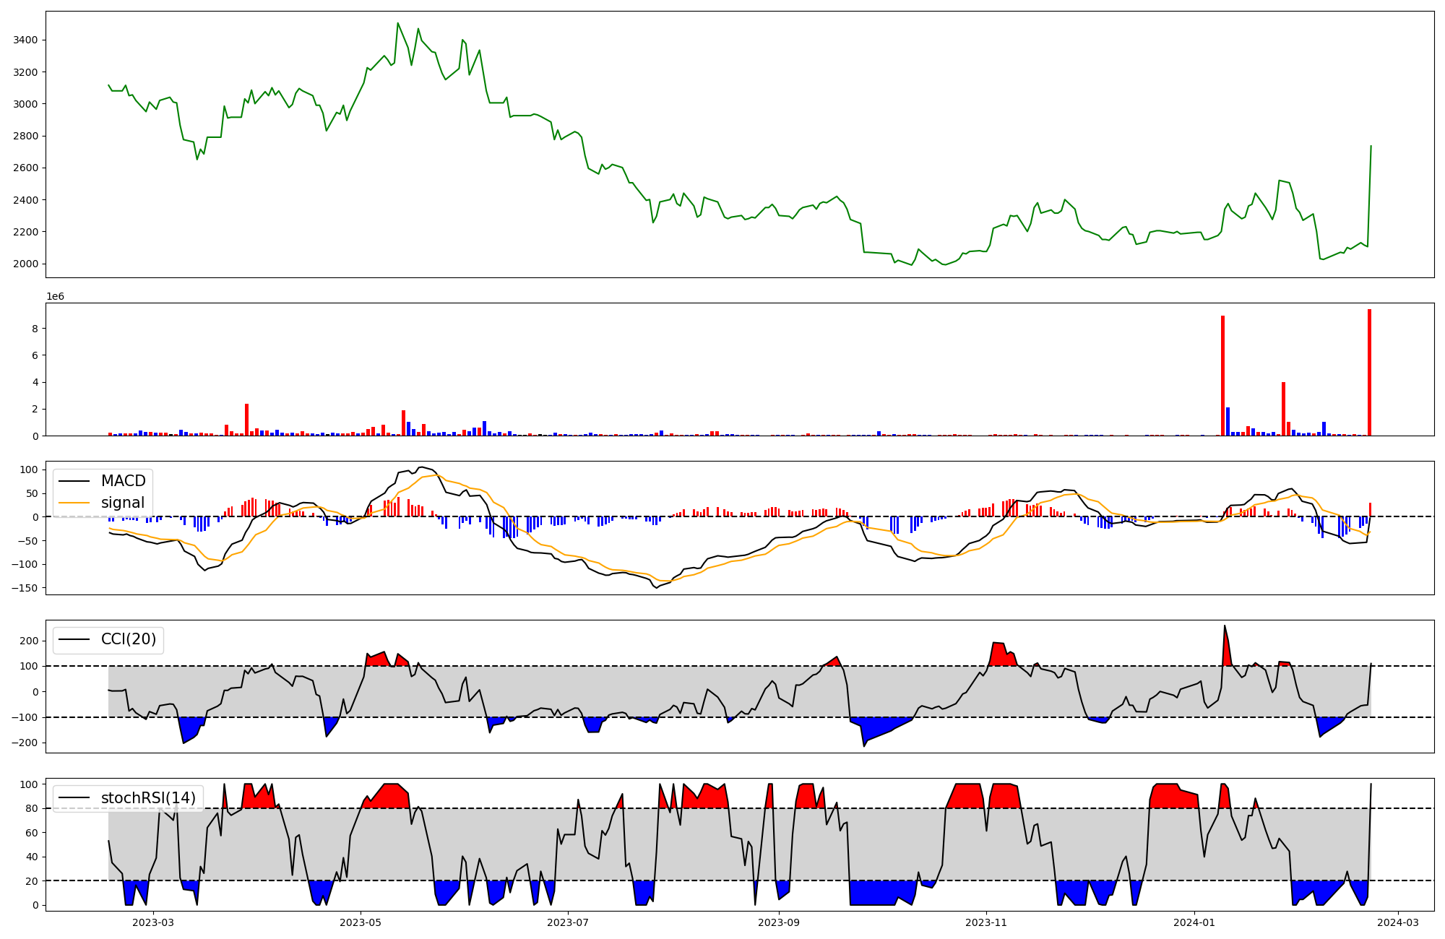
Task: Click the volume axis tick label 8
Action: click(35, 329)
